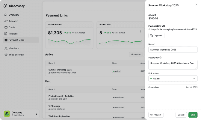Expand the Link status dropdown

coord(173,79)
